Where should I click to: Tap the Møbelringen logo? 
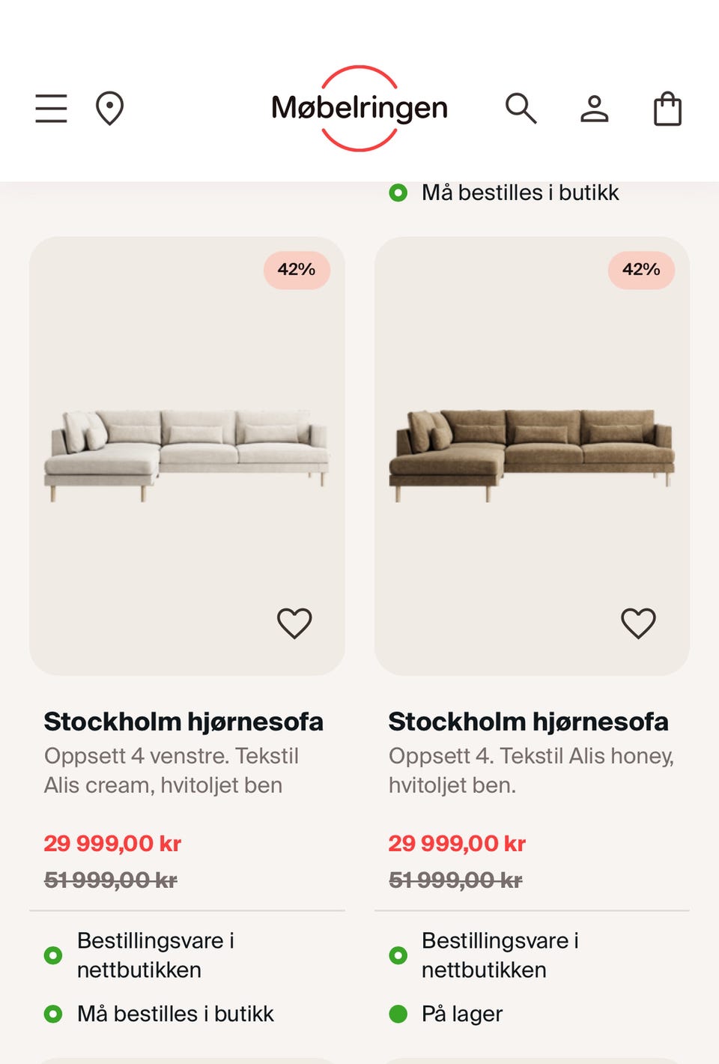[359, 109]
